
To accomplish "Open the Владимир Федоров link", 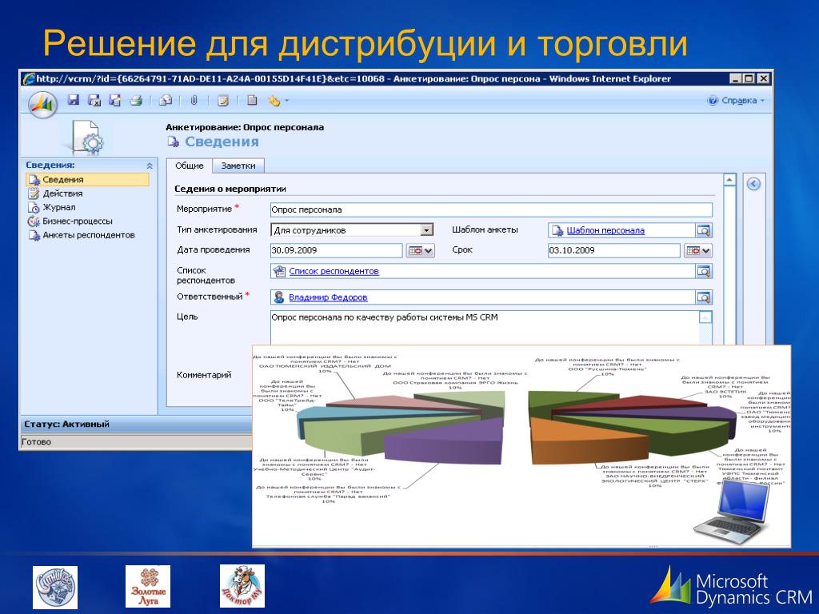I will tap(328, 297).
